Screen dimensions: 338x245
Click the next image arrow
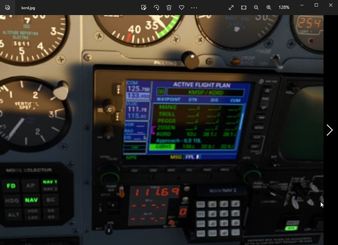pos(329,130)
